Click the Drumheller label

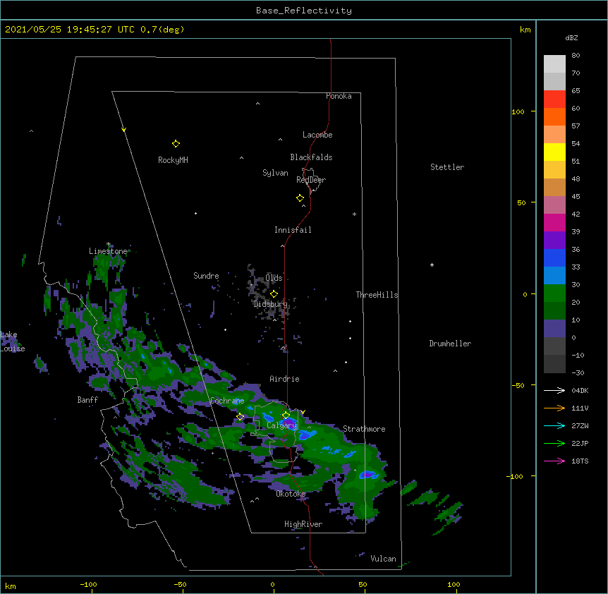click(x=450, y=344)
